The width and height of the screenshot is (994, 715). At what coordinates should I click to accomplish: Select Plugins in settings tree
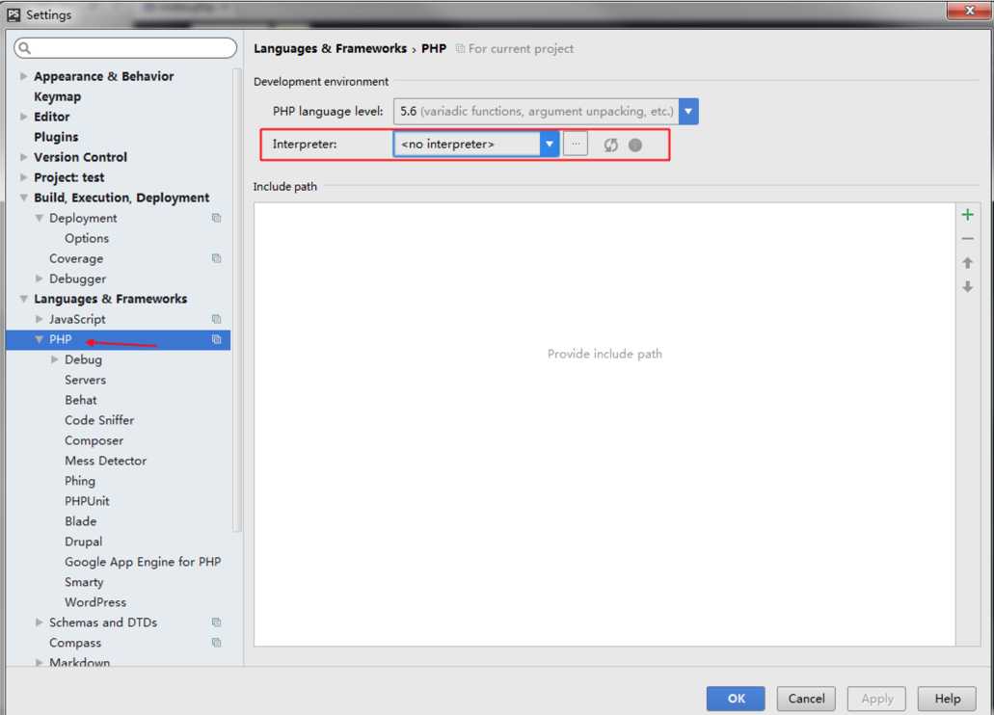coord(57,137)
